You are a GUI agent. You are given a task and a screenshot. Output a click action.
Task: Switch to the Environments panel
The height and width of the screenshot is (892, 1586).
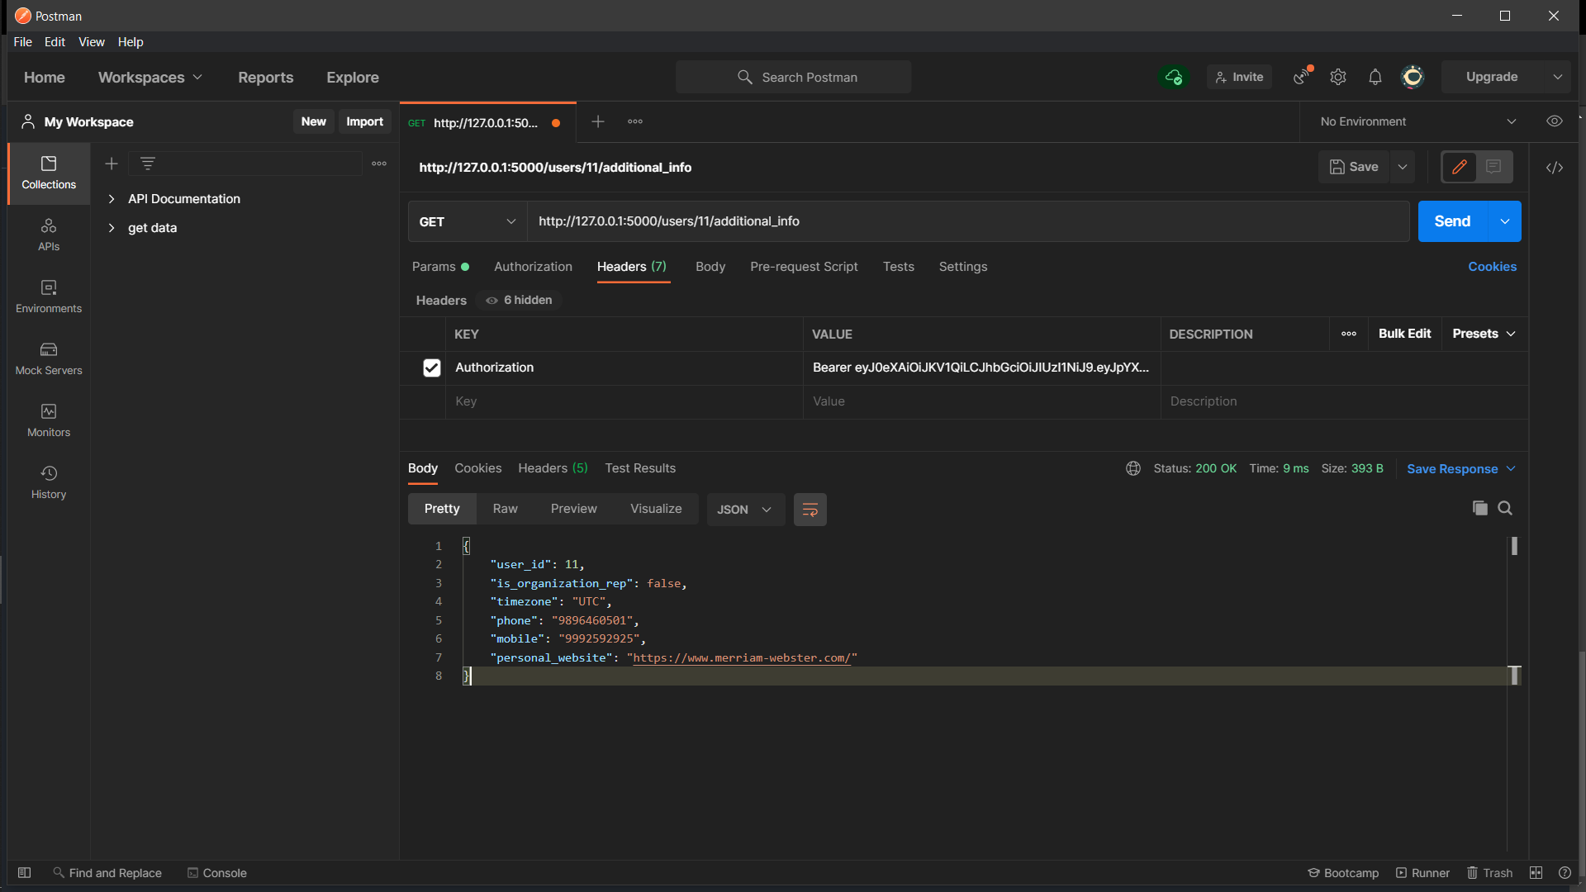tap(47, 296)
